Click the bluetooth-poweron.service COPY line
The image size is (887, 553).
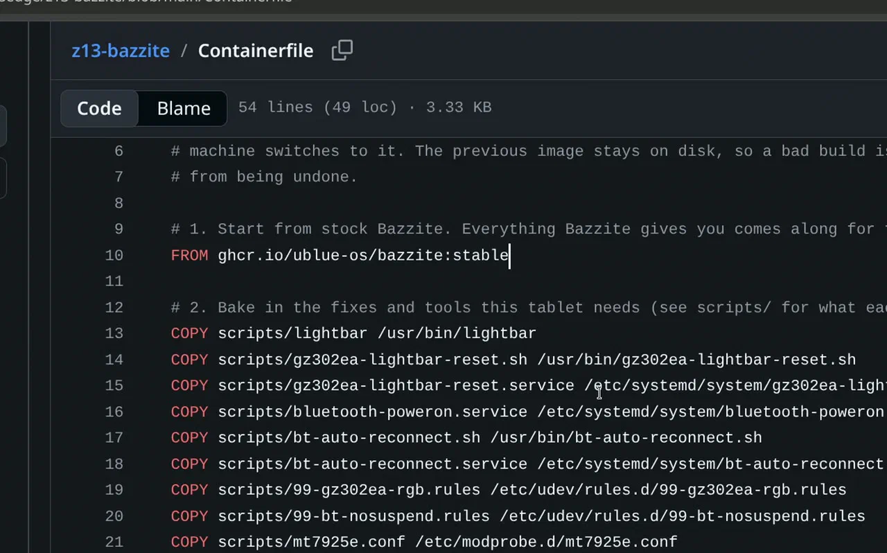(x=529, y=412)
